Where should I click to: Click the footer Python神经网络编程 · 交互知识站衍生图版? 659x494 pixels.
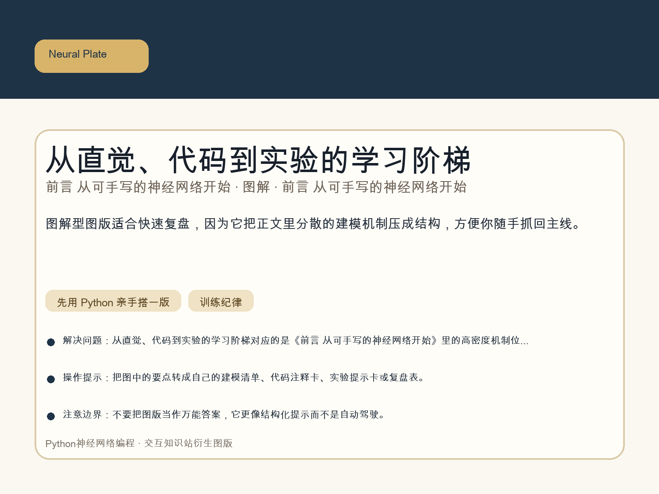139,443
